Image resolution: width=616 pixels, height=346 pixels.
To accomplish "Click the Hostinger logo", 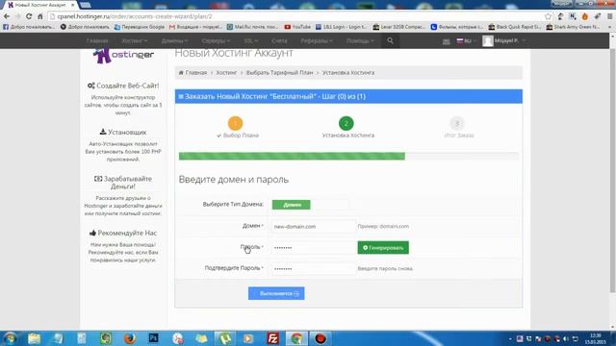I will (123, 56).
